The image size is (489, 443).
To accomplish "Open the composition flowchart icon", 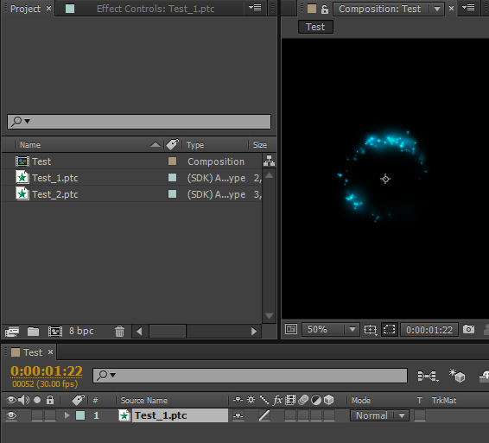I will pos(269,161).
